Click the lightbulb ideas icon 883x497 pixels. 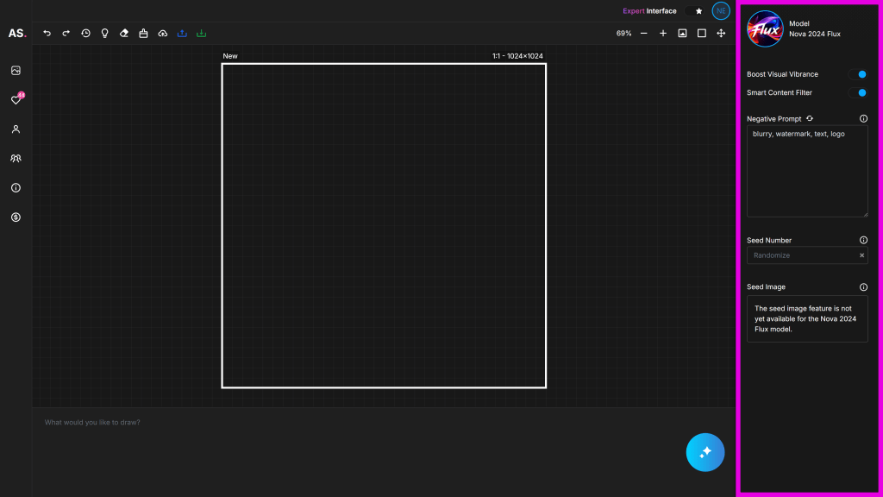[x=104, y=34]
